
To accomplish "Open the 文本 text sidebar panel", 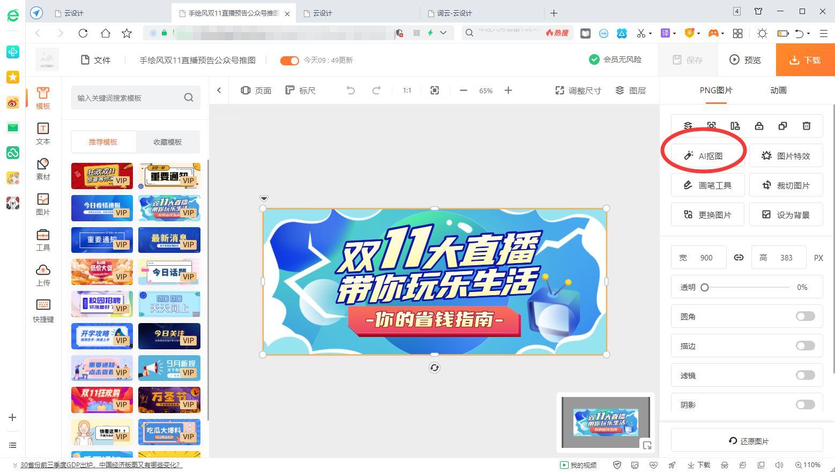I will point(43,133).
